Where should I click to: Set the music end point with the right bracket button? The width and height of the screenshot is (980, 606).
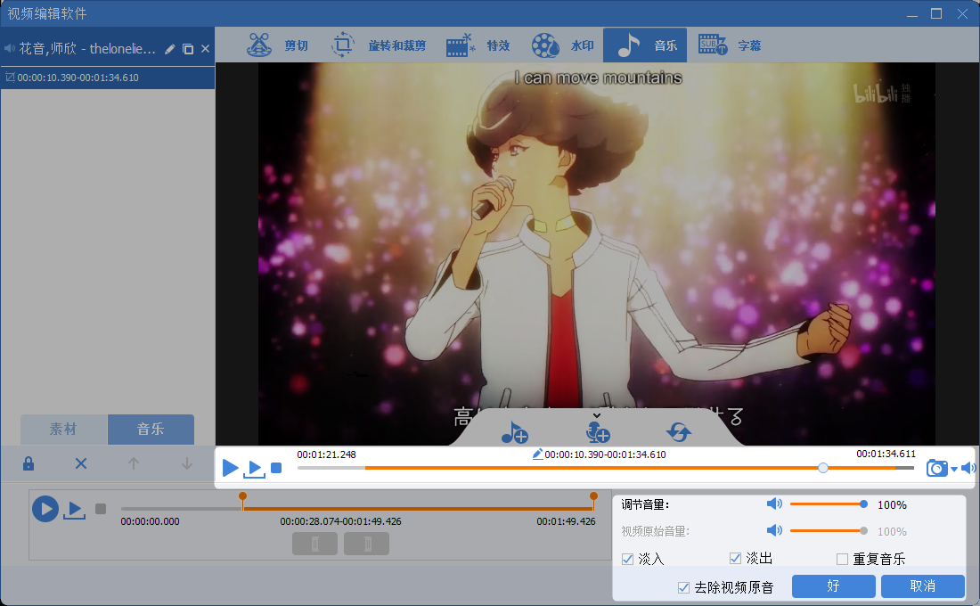tap(367, 544)
